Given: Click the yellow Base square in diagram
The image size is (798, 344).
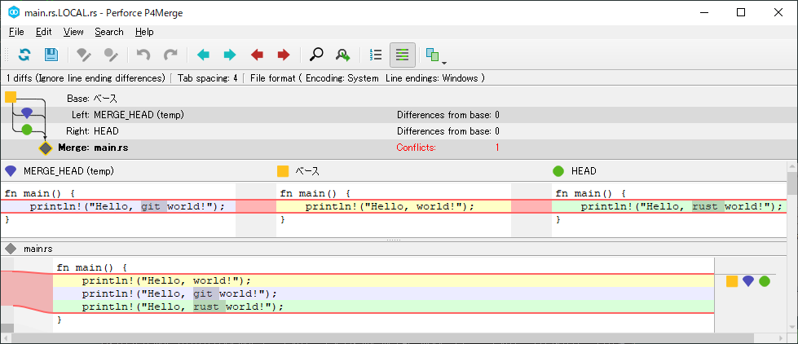Looking at the screenshot, I should 11,97.
